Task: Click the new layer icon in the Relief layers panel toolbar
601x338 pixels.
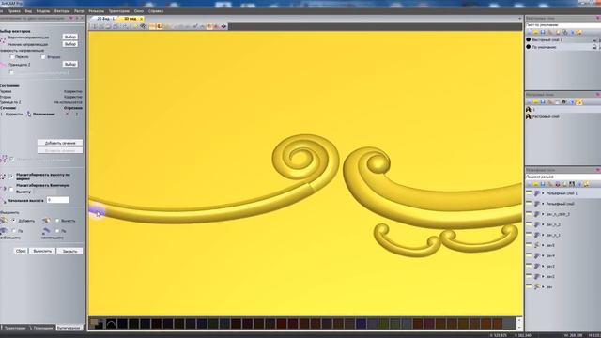Action: [529, 184]
